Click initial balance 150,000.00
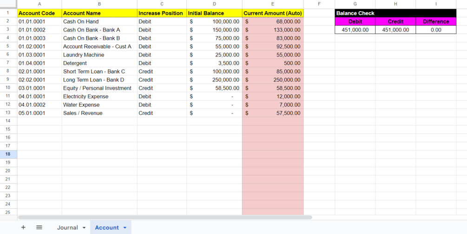Image resolution: width=467 pixels, height=234 pixels. (x=214, y=30)
